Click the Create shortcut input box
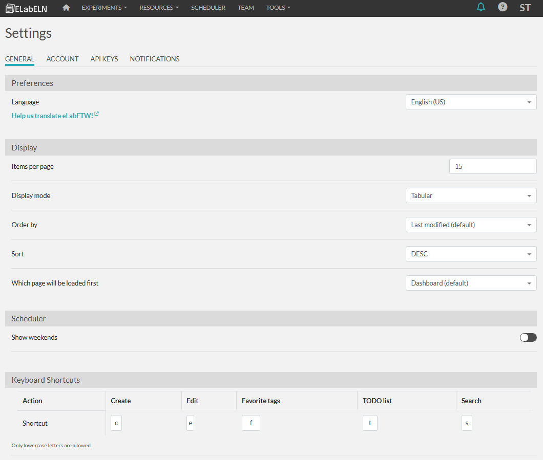Viewport: 543px width, 460px height. click(x=116, y=423)
